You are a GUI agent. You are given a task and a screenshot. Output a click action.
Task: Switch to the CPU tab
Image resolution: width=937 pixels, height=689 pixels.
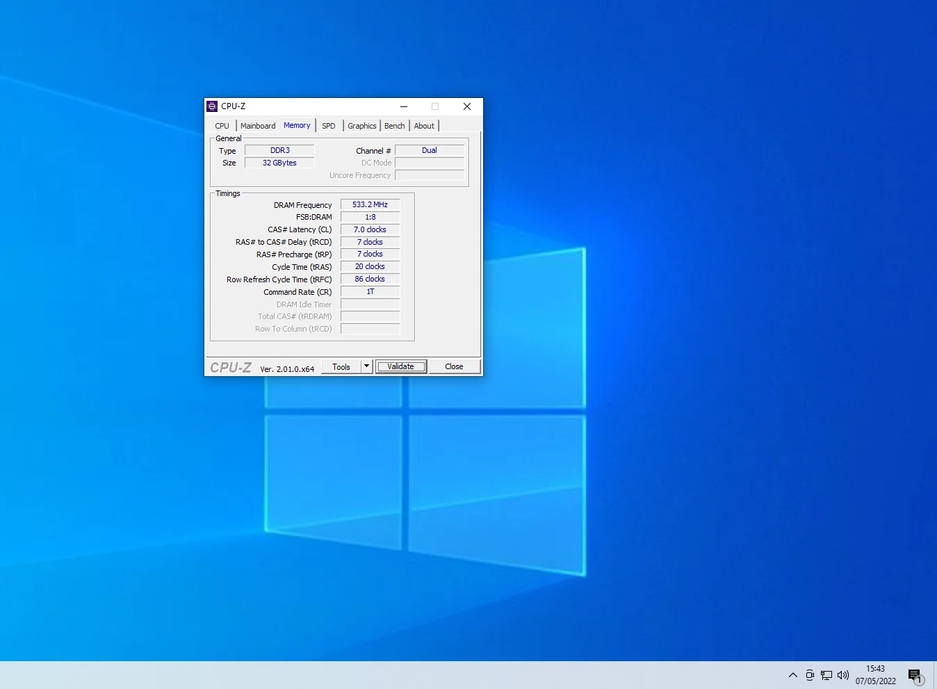coord(222,126)
